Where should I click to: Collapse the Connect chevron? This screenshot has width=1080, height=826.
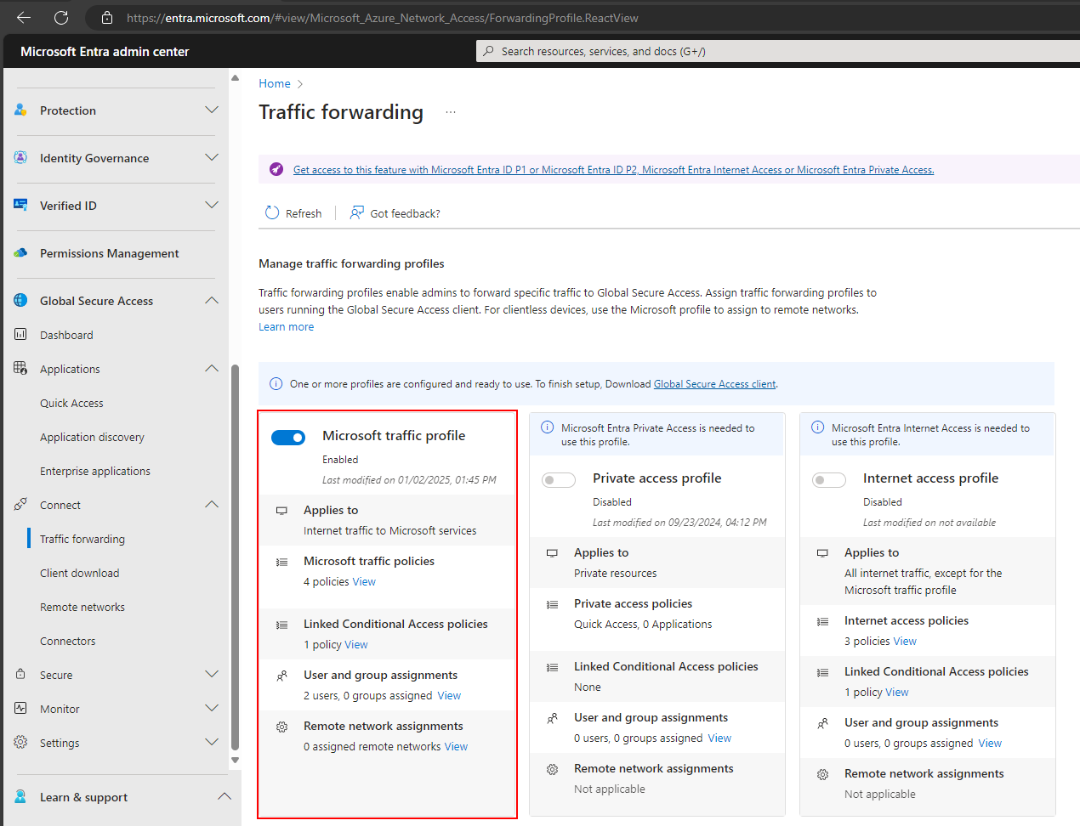(x=212, y=504)
